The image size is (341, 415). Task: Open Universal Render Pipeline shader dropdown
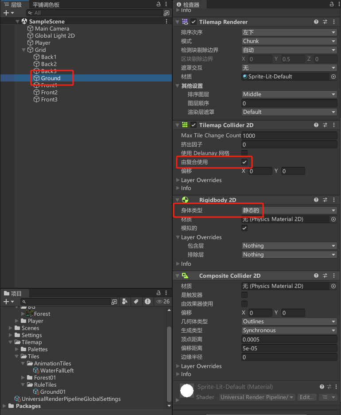click(256, 397)
